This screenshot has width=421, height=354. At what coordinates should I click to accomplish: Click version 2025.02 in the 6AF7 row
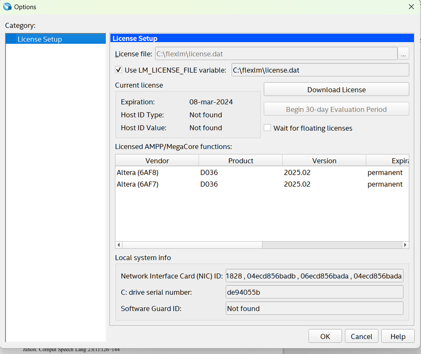click(x=297, y=184)
